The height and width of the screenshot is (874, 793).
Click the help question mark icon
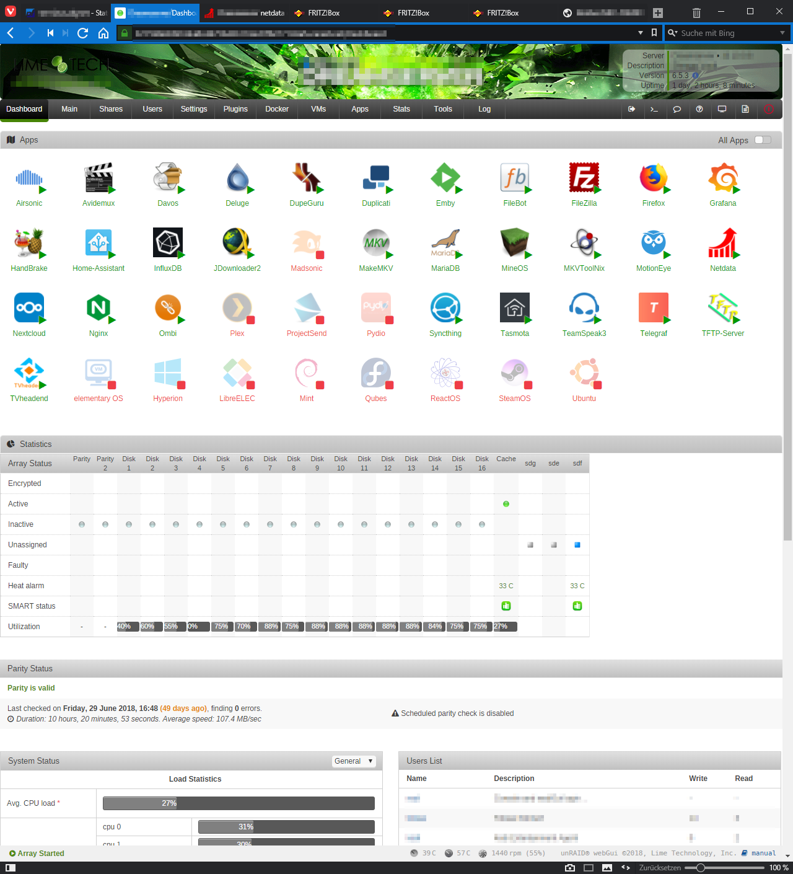pyautogui.click(x=699, y=109)
